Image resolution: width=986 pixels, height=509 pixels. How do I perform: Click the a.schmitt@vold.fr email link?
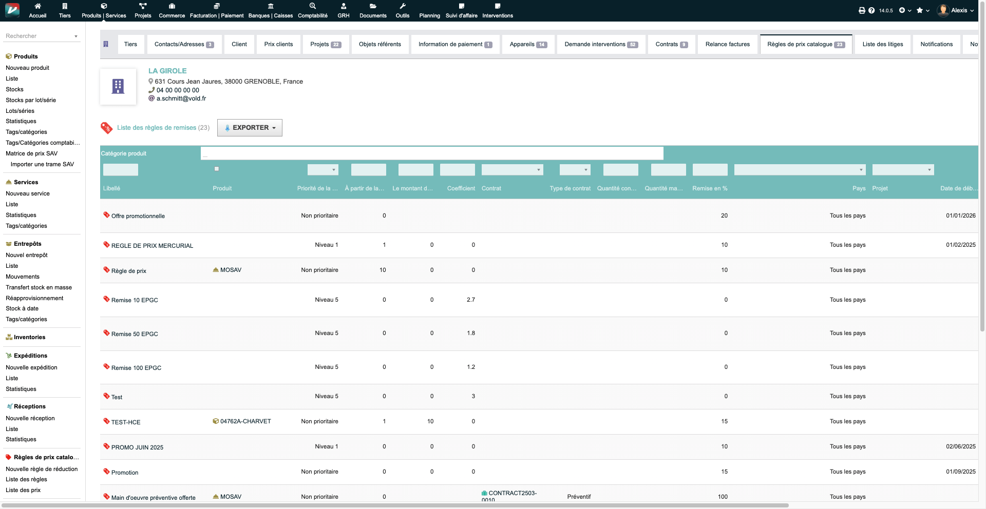click(x=181, y=99)
